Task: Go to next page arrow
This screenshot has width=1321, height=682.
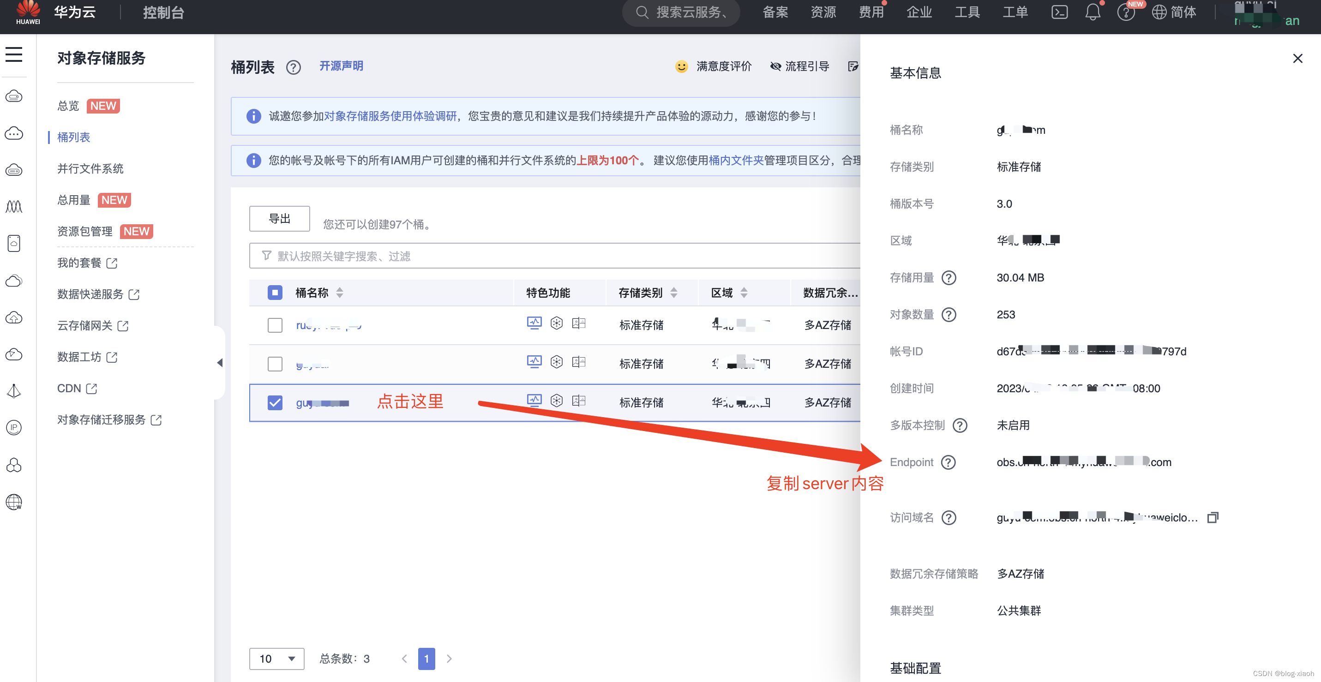Action: pos(449,659)
